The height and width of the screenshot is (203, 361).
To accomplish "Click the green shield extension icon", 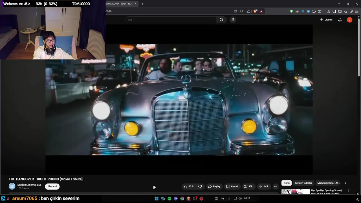I will point(291,11).
